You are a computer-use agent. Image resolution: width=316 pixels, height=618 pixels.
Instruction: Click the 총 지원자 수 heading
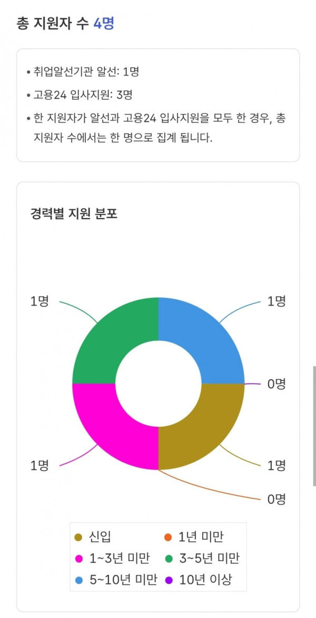pyautogui.click(x=53, y=24)
